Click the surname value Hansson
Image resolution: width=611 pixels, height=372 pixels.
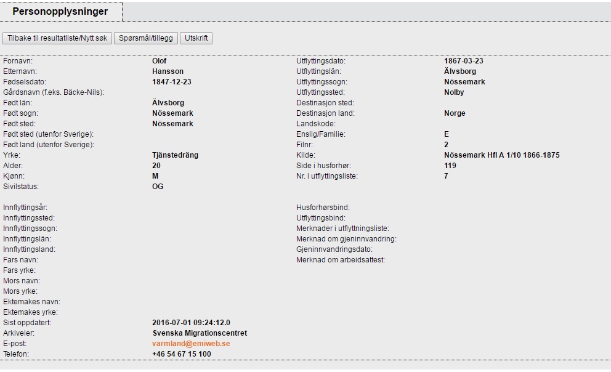pos(168,71)
